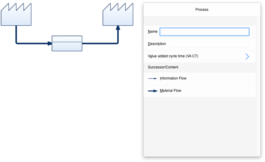
Task: Click the panel's vertical scrollbar track
Action: pyautogui.click(x=258, y=85)
